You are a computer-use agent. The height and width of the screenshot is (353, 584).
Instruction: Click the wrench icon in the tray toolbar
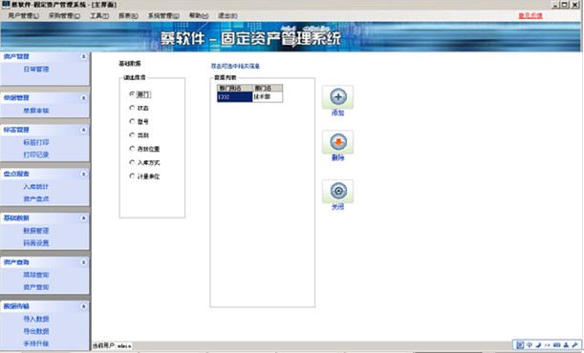click(575, 345)
